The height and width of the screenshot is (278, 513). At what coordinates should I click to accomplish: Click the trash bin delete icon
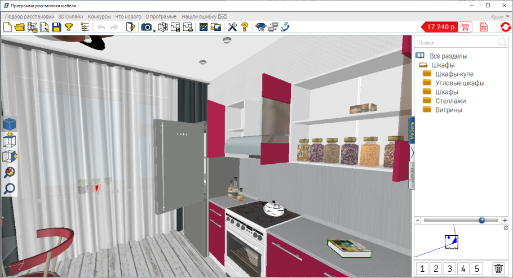(x=498, y=269)
